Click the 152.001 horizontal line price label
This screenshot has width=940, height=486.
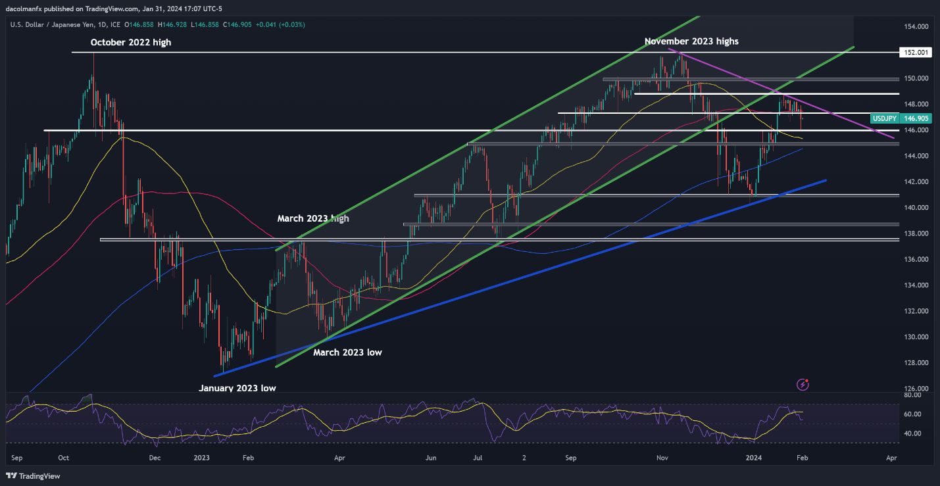click(916, 53)
